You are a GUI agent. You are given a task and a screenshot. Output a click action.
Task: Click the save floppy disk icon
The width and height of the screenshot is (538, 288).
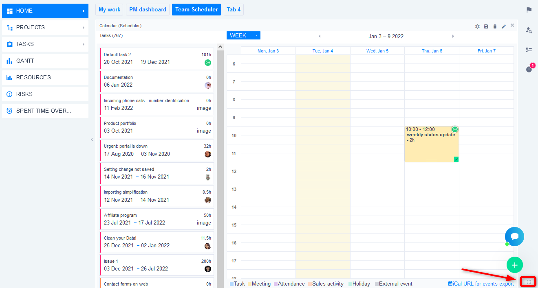(x=486, y=26)
